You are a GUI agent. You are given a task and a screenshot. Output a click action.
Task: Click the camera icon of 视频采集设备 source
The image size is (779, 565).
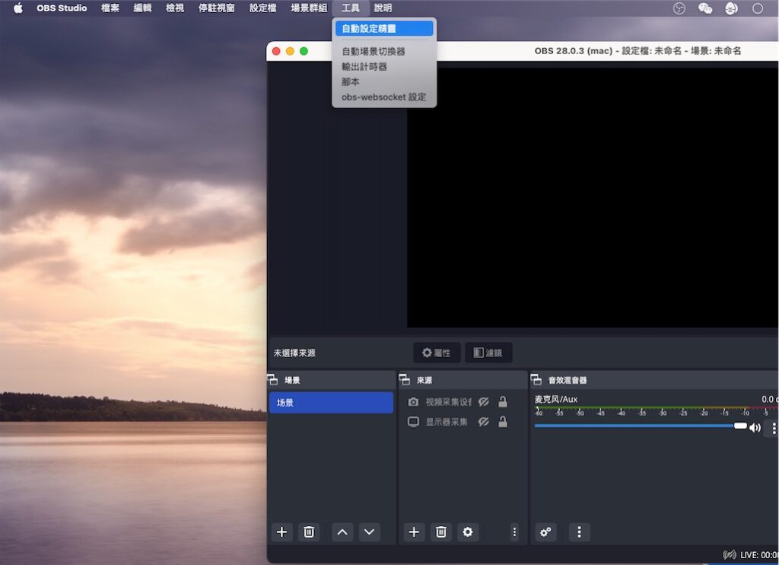[x=413, y=402]
